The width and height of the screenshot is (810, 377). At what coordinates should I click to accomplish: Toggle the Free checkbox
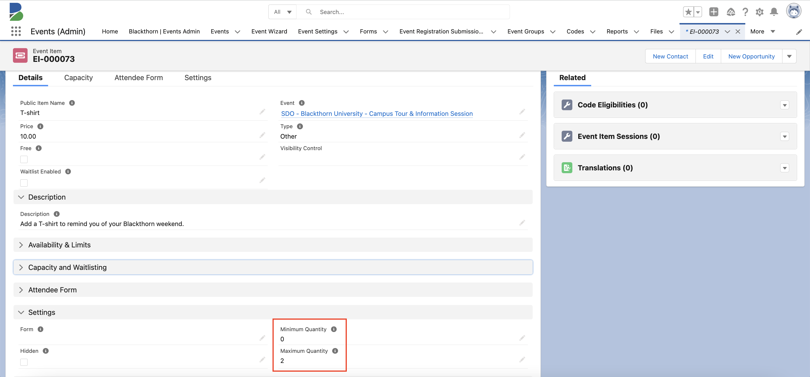24,159
